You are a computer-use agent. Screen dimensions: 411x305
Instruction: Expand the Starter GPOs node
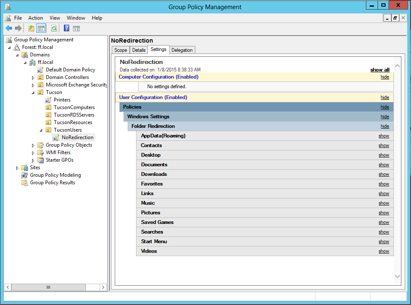coord(33,160)
